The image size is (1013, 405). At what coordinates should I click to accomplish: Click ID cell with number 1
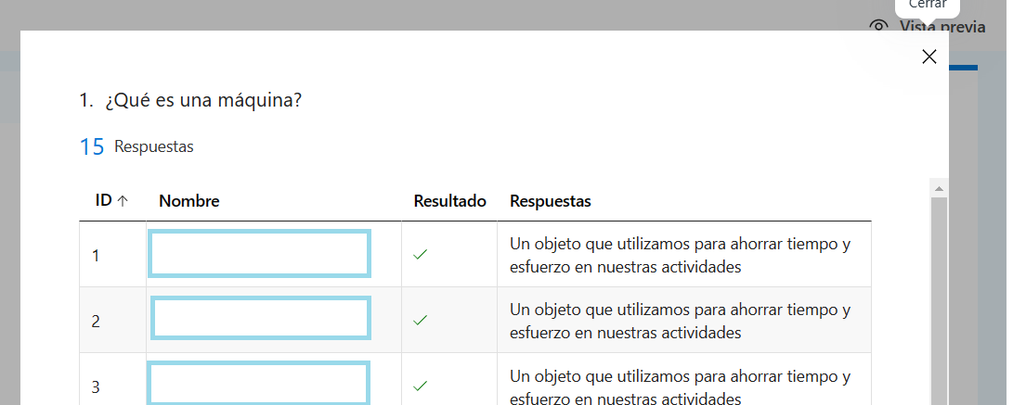pyautogui.click(x=96, y=256)
